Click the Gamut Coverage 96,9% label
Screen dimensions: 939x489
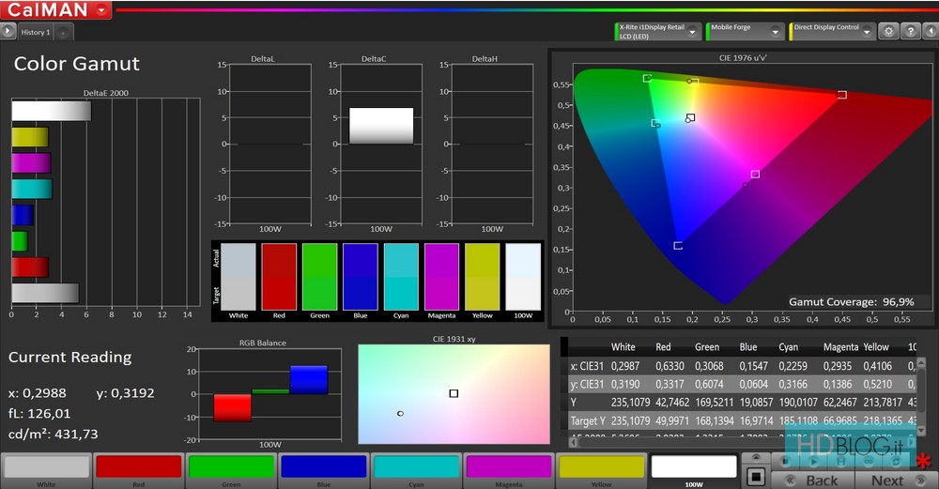pos(851,301)
